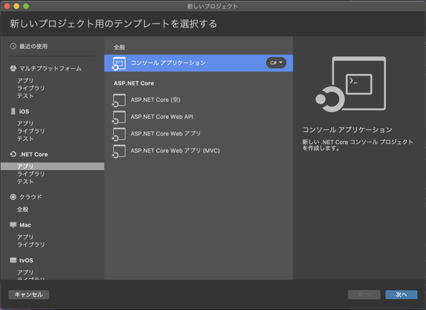Select the コンソール アプリケーション template icon

click(119, 63)
